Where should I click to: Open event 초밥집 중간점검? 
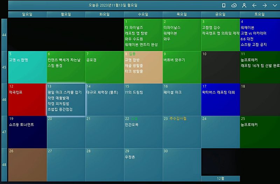[60, 109]
